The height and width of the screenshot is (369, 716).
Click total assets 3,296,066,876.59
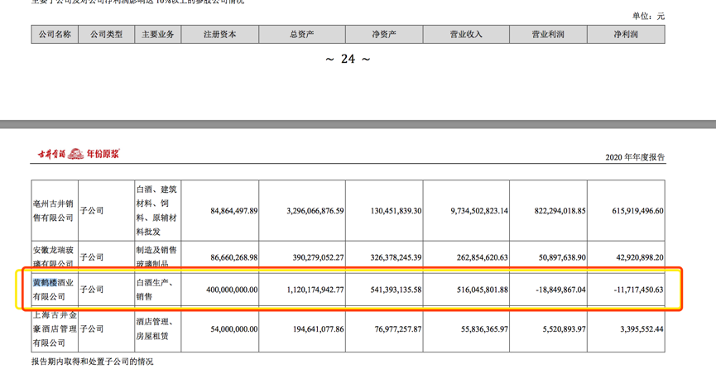pyautogui.click(x=315, y=211)
